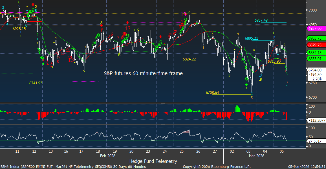Image resolution: width=326 pixels, height=169 pixels.
Task: Grab divider handle between histogram and oscillator panels
Action: [163, 124]
